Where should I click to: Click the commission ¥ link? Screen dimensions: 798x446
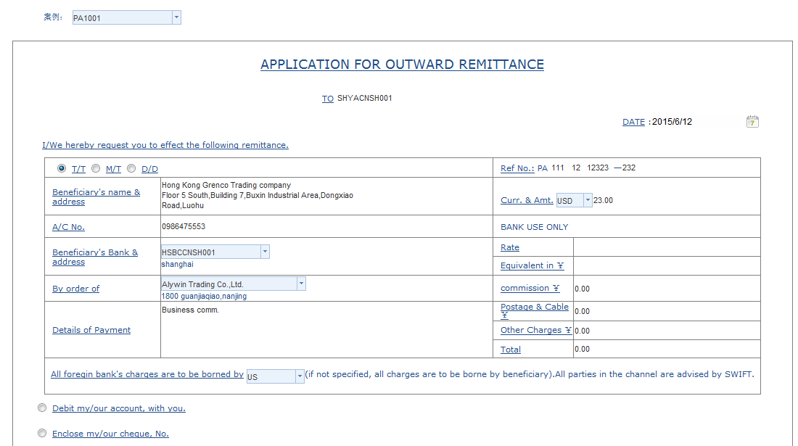(x=530, y=289)
